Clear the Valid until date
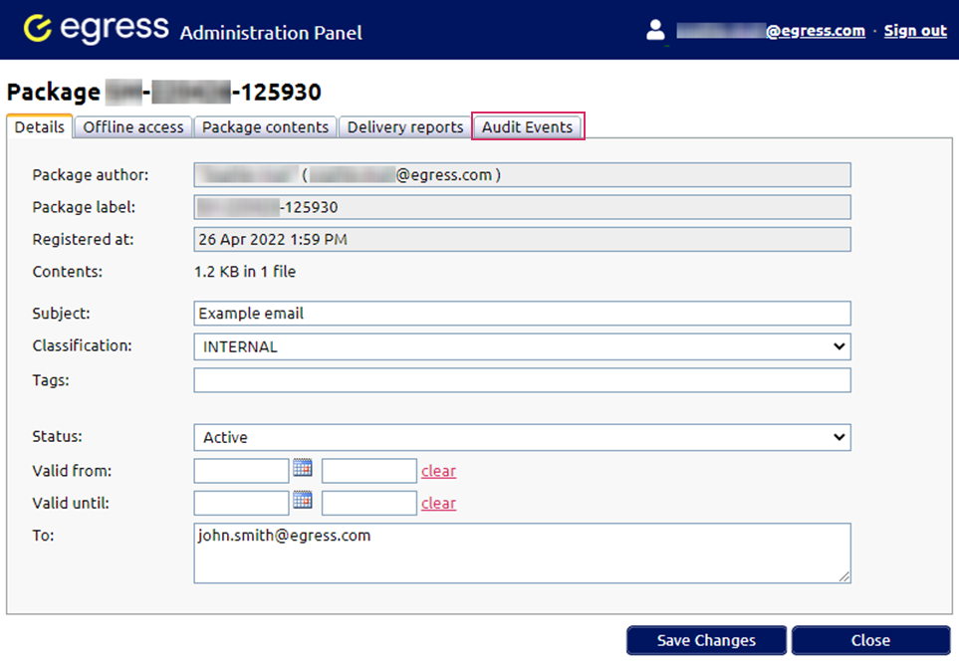This screenshot has width=959, height=666. (438, 503)
